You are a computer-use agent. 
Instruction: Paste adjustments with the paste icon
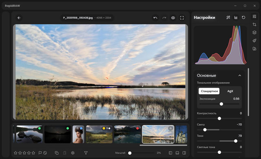(65, 153)
